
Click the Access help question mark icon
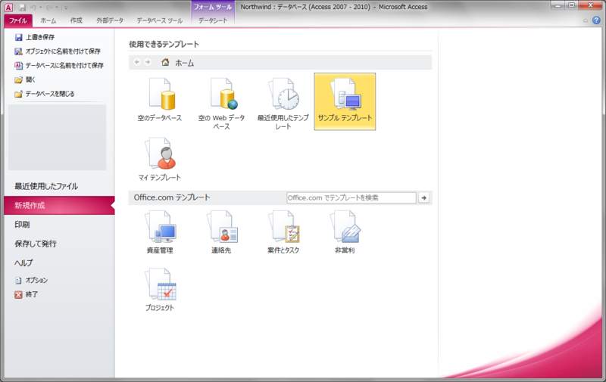click(596, 20)
